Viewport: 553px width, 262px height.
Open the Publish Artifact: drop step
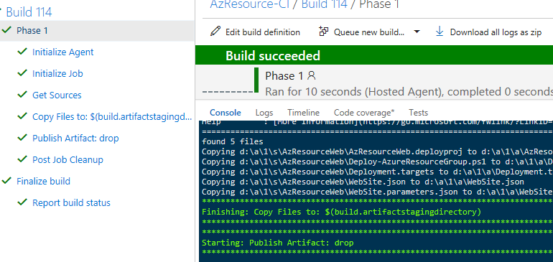click(x=75, y=139)
